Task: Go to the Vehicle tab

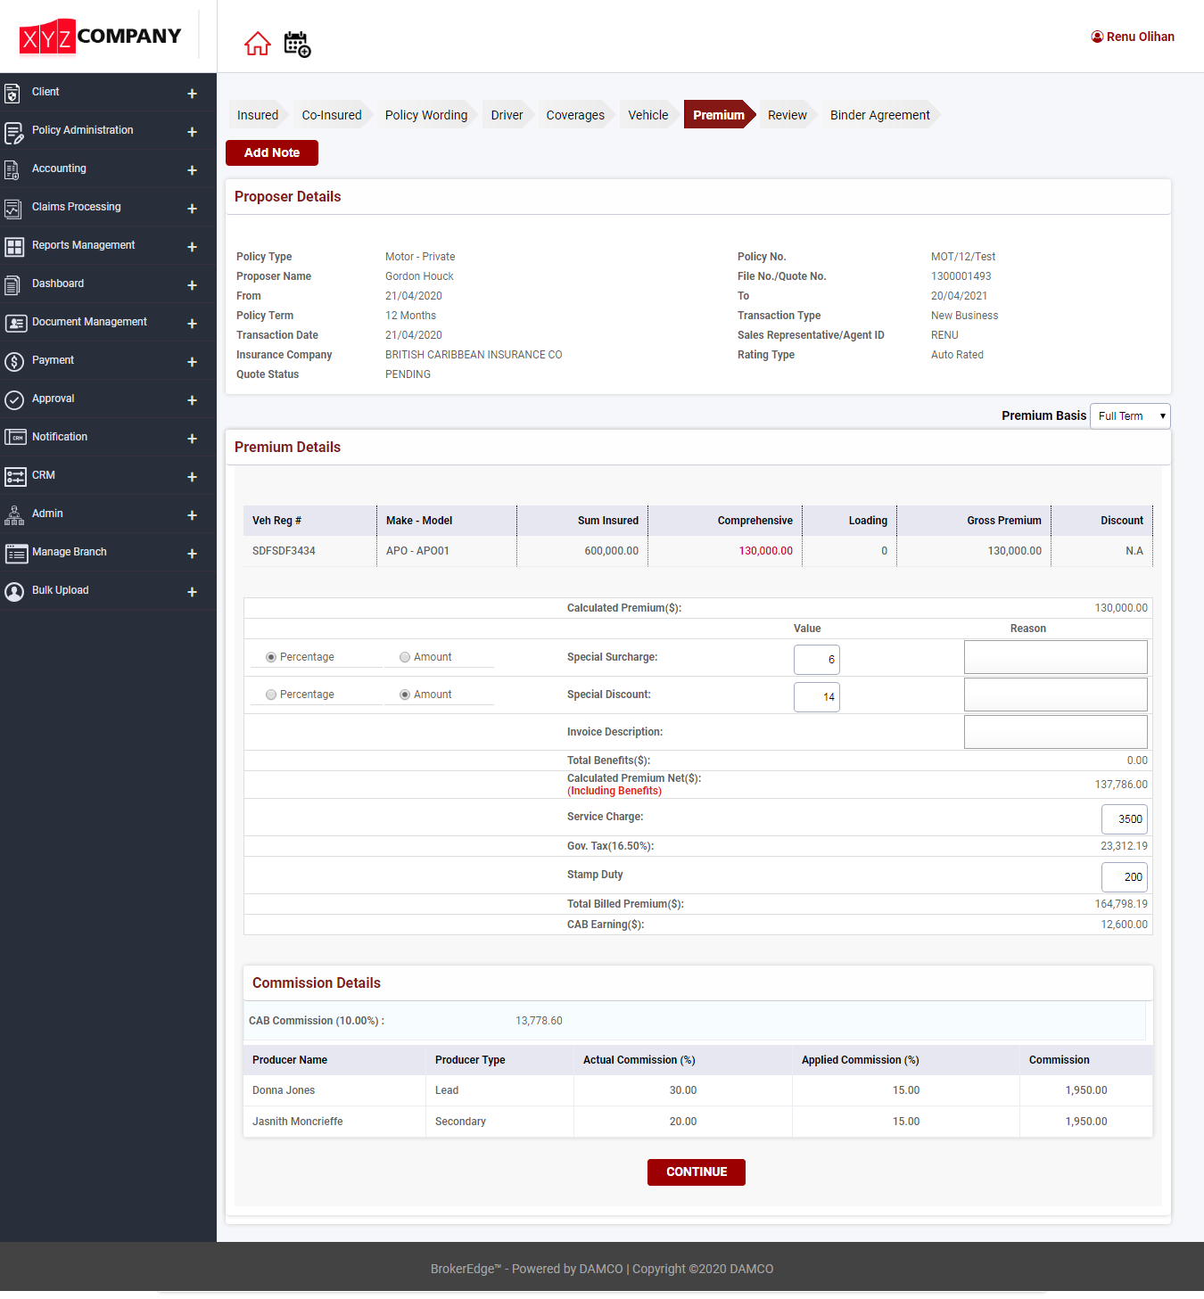Action: [x=648, y=115]
